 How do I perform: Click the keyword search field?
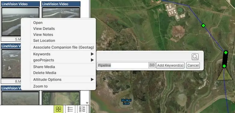pyautogui.click(x=144, y=57)
